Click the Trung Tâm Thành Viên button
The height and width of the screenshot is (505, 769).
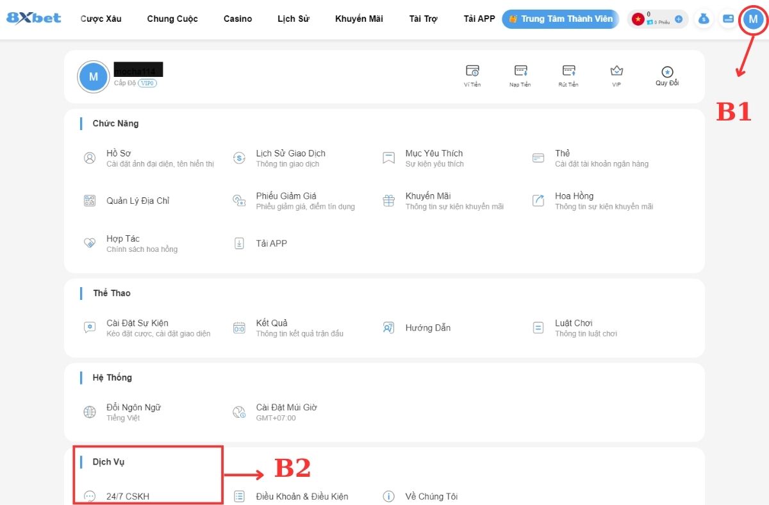pyautogui.click(x=560, y=19)
